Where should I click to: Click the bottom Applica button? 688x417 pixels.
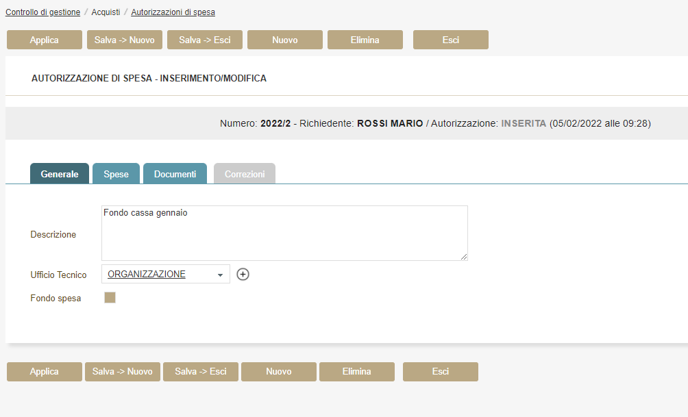[45, 372]
